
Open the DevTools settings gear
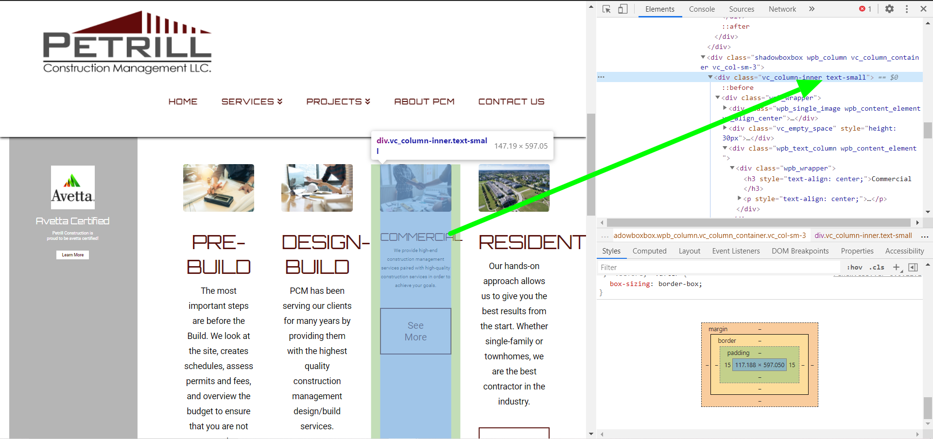click(x=889, y=9)
